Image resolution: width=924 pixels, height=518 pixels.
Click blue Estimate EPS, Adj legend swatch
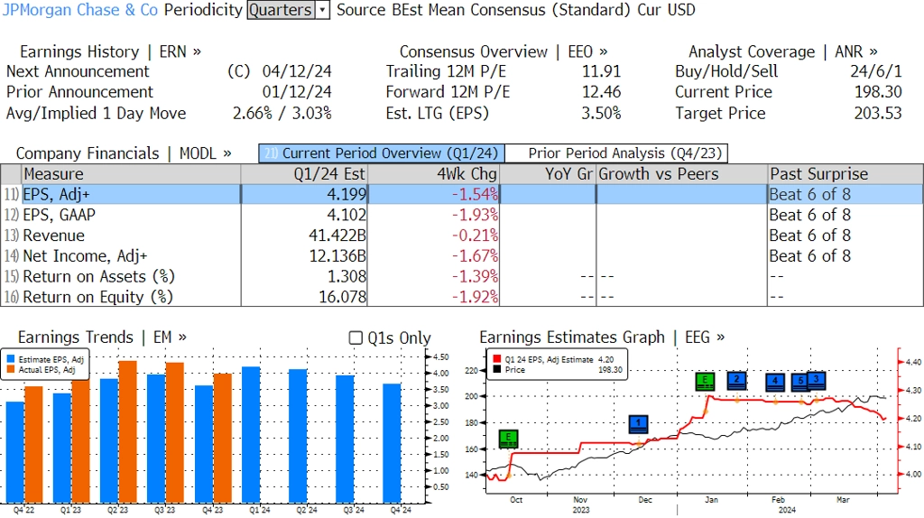tap(11, 359)
